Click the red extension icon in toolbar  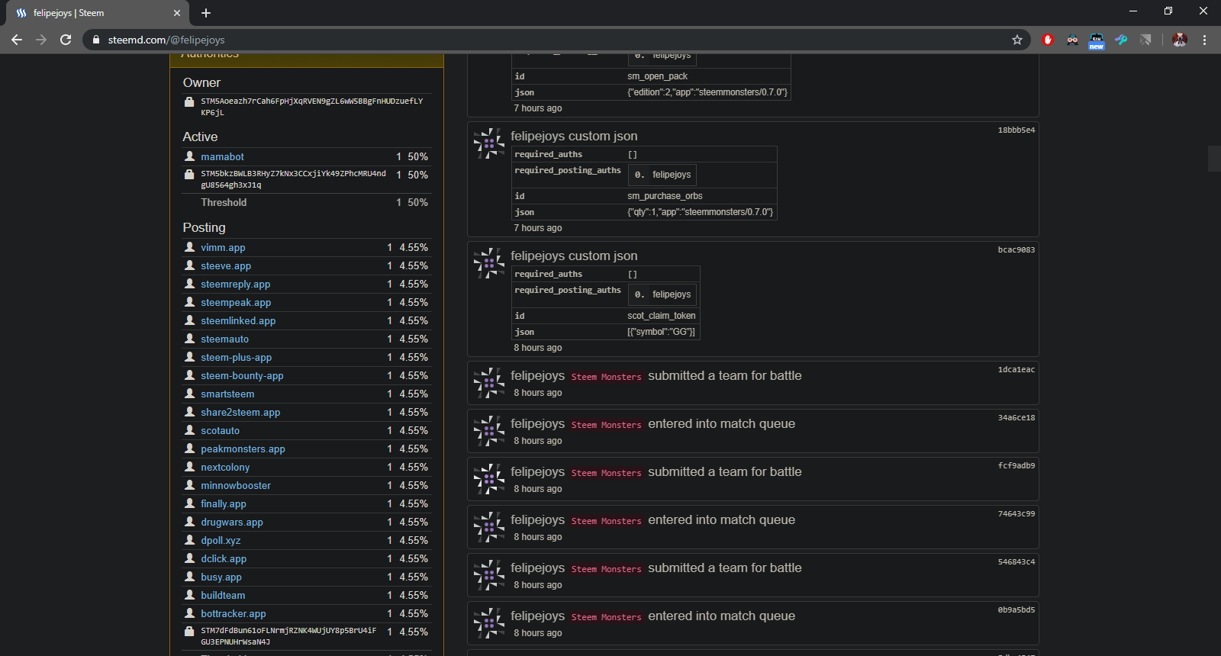click(x=1048, y=40)
